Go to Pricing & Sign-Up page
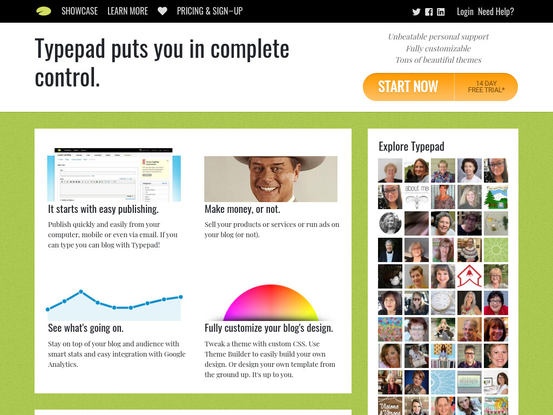 pos(210,11)
